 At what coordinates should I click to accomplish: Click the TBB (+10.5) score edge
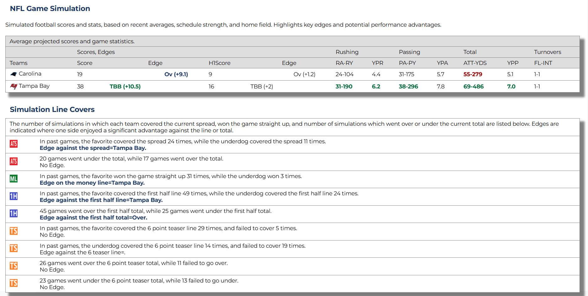point(125,87)
